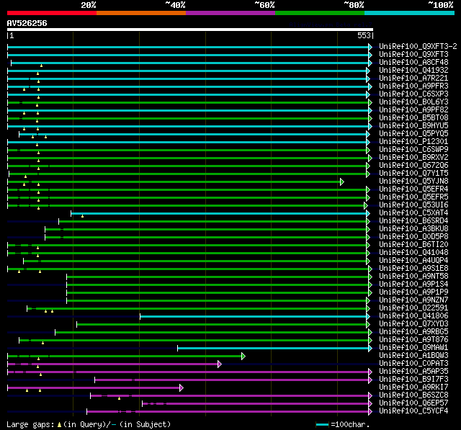Click the cyan ~100% identity legend segment
461x430 pixels.
(410, 13)
